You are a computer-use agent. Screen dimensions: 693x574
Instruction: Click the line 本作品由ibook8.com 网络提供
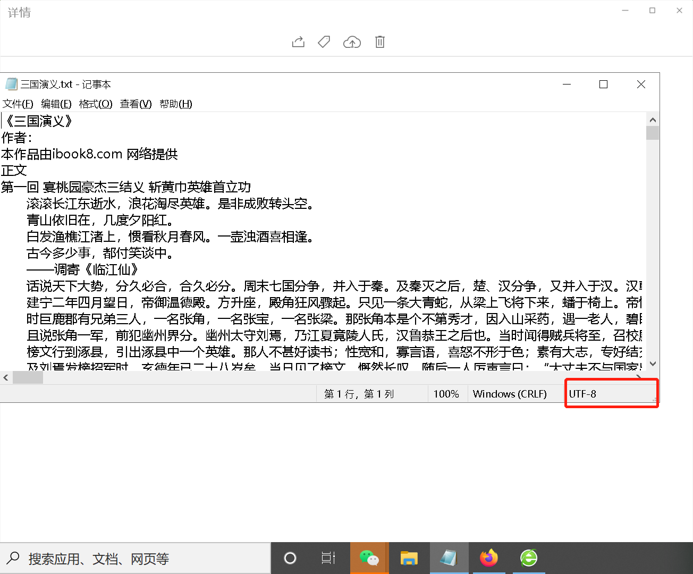89,154
